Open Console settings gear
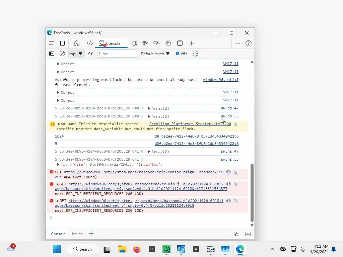343x257 pixels. coord(196,54)
